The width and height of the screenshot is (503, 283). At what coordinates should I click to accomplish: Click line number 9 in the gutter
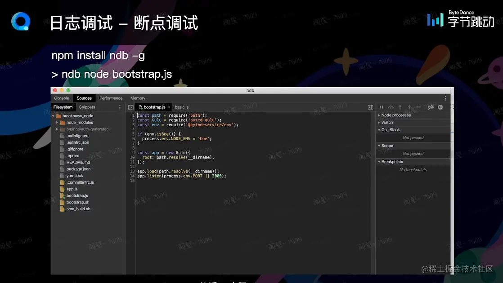[x=134, y=153]
